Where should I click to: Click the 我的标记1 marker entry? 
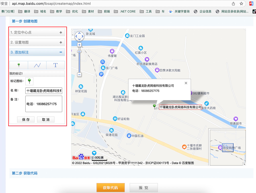point(37,74)
